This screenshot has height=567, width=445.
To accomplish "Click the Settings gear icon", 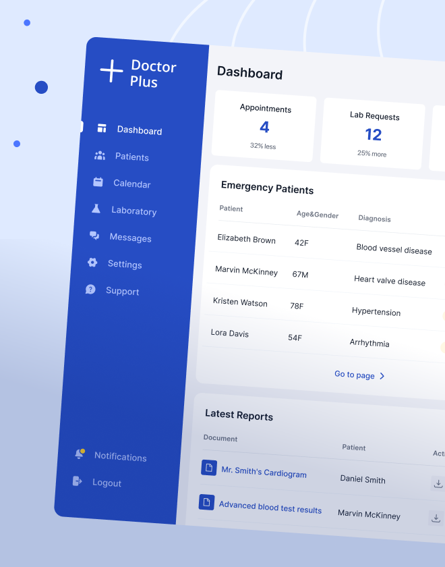I will coord(92,262).
